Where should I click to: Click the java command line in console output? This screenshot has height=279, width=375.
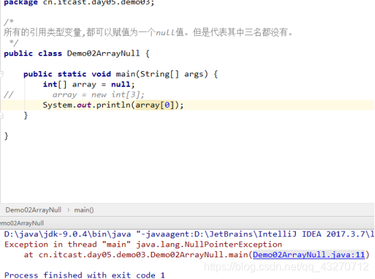click(x=189, y=234)
